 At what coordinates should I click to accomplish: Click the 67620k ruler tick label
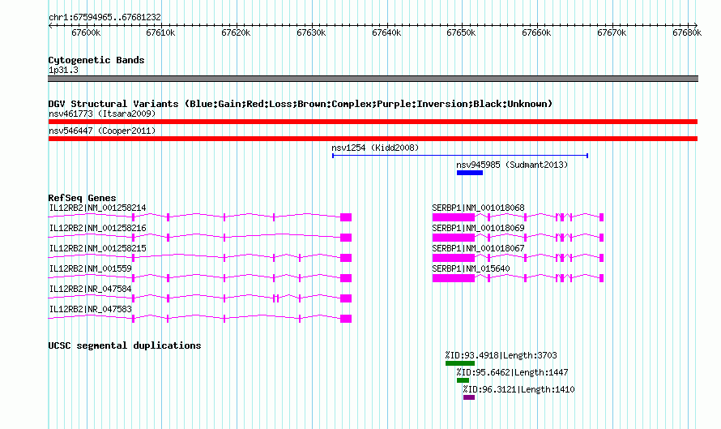[236, 32]
